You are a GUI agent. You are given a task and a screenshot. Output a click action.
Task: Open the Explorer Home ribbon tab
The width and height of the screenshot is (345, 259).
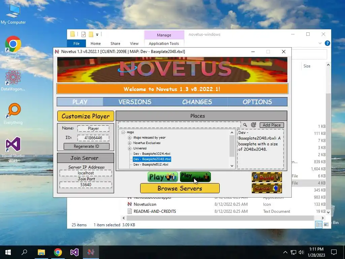pyautogui.click(x=95, y=44)
